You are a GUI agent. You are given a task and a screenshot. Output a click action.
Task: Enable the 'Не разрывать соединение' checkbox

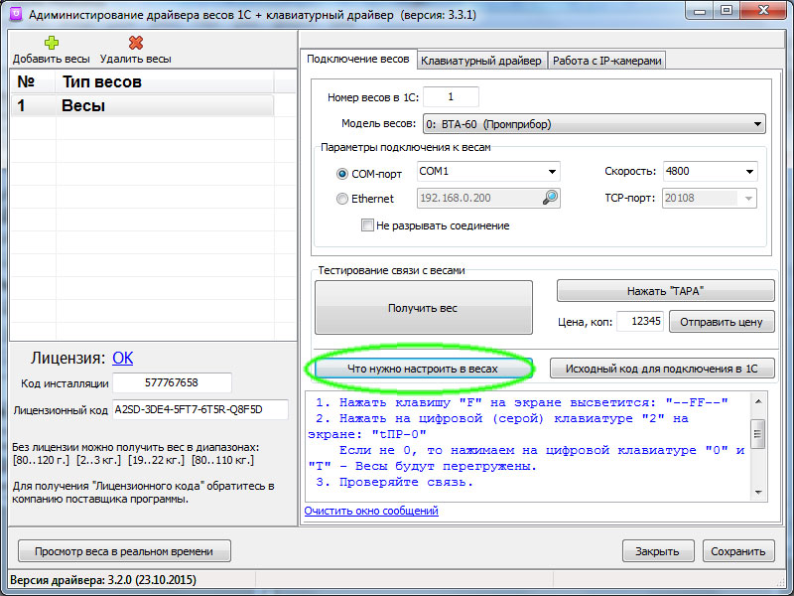pos(368,225)
